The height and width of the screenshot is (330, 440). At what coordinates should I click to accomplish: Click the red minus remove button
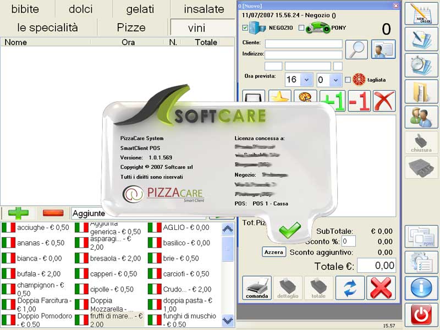[x=53, y=213]
